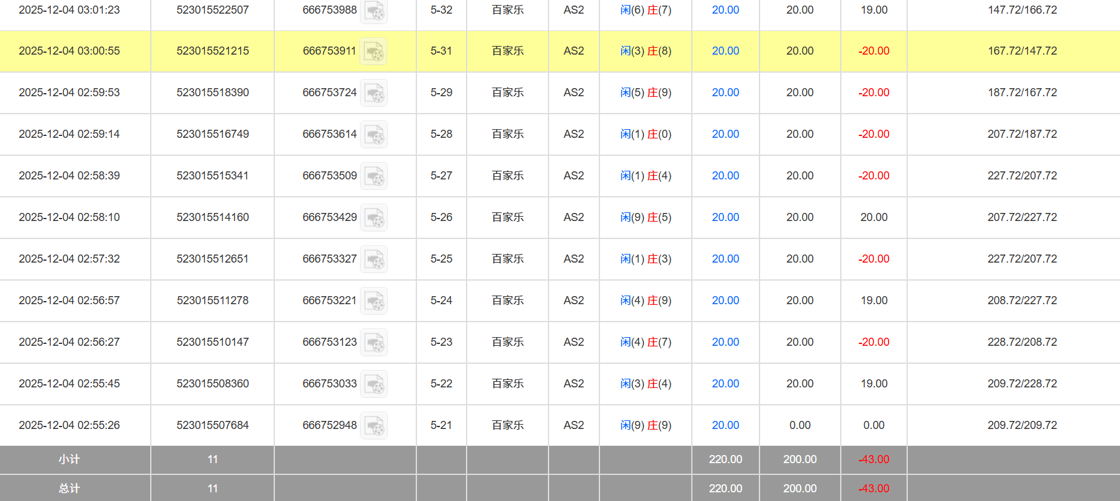Open replay icon next to 666753327
This screenshot has width=1120, height=501.
tap(374, 260)
